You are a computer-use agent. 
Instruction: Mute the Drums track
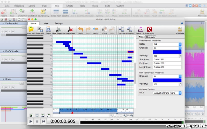[x=6, y=87]
